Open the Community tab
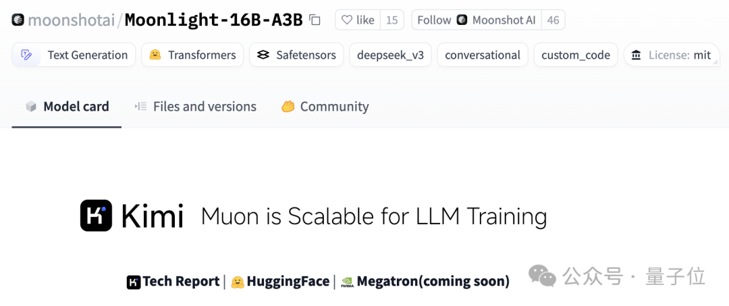 [325, 107]
